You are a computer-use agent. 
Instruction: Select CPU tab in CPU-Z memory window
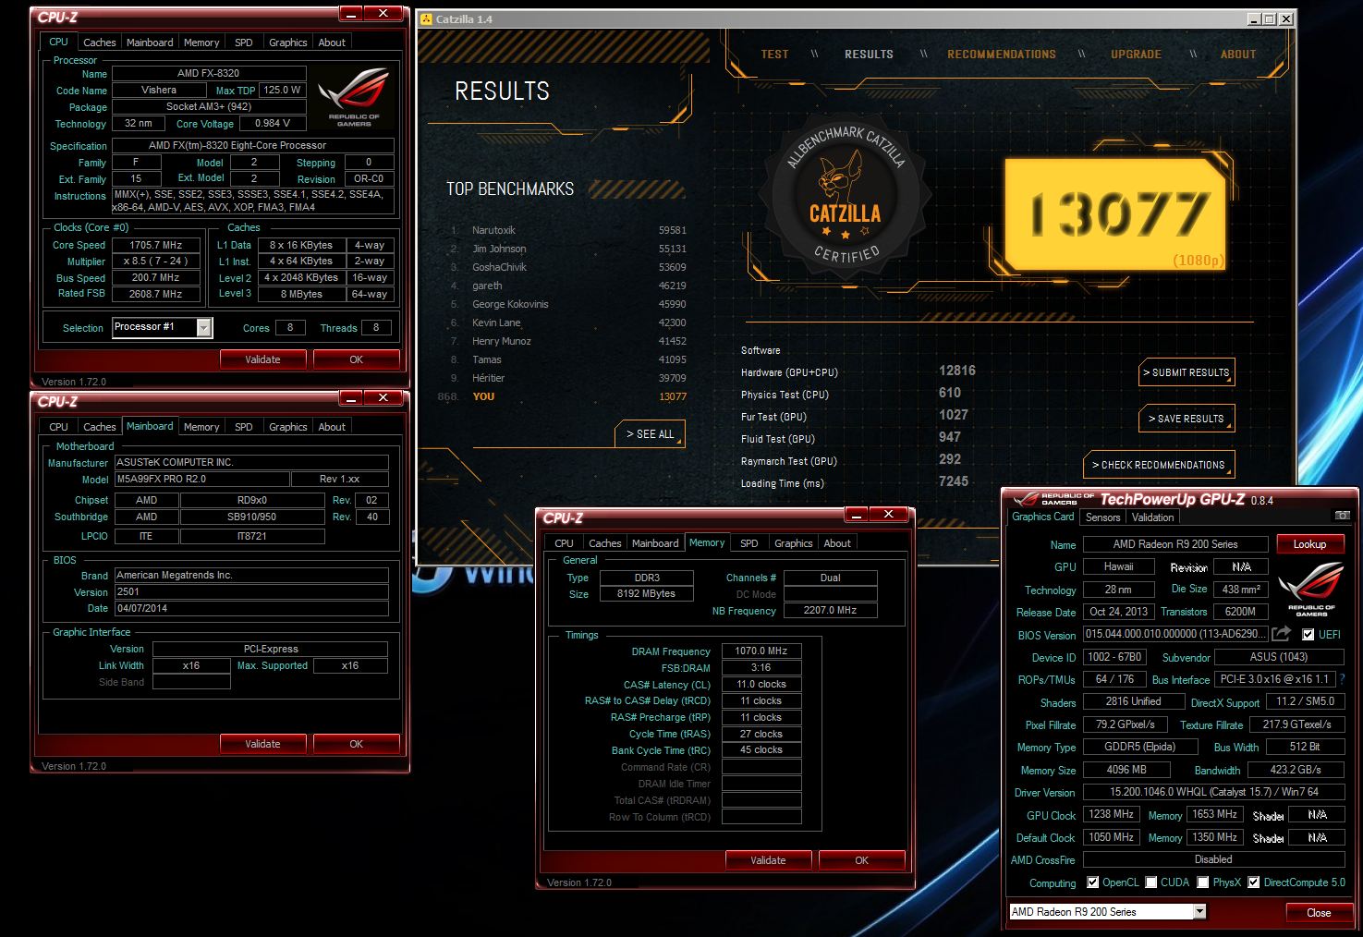point(564,543)
